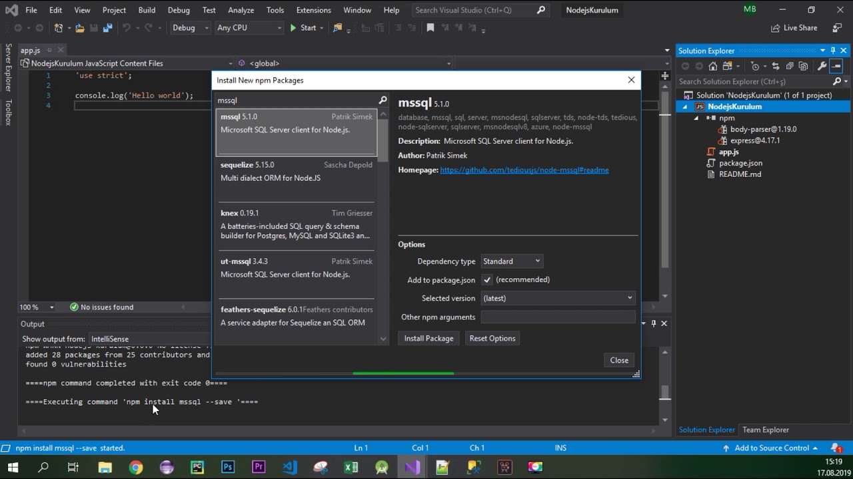Click the Live Share button

(x=794, y=28)
